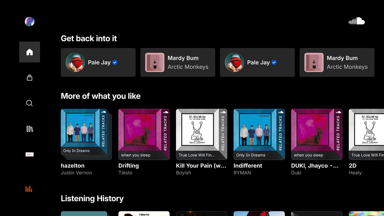Click the "2D" title
The height and width of the screenshot is (216, 384).
click(x=352, y=166)
